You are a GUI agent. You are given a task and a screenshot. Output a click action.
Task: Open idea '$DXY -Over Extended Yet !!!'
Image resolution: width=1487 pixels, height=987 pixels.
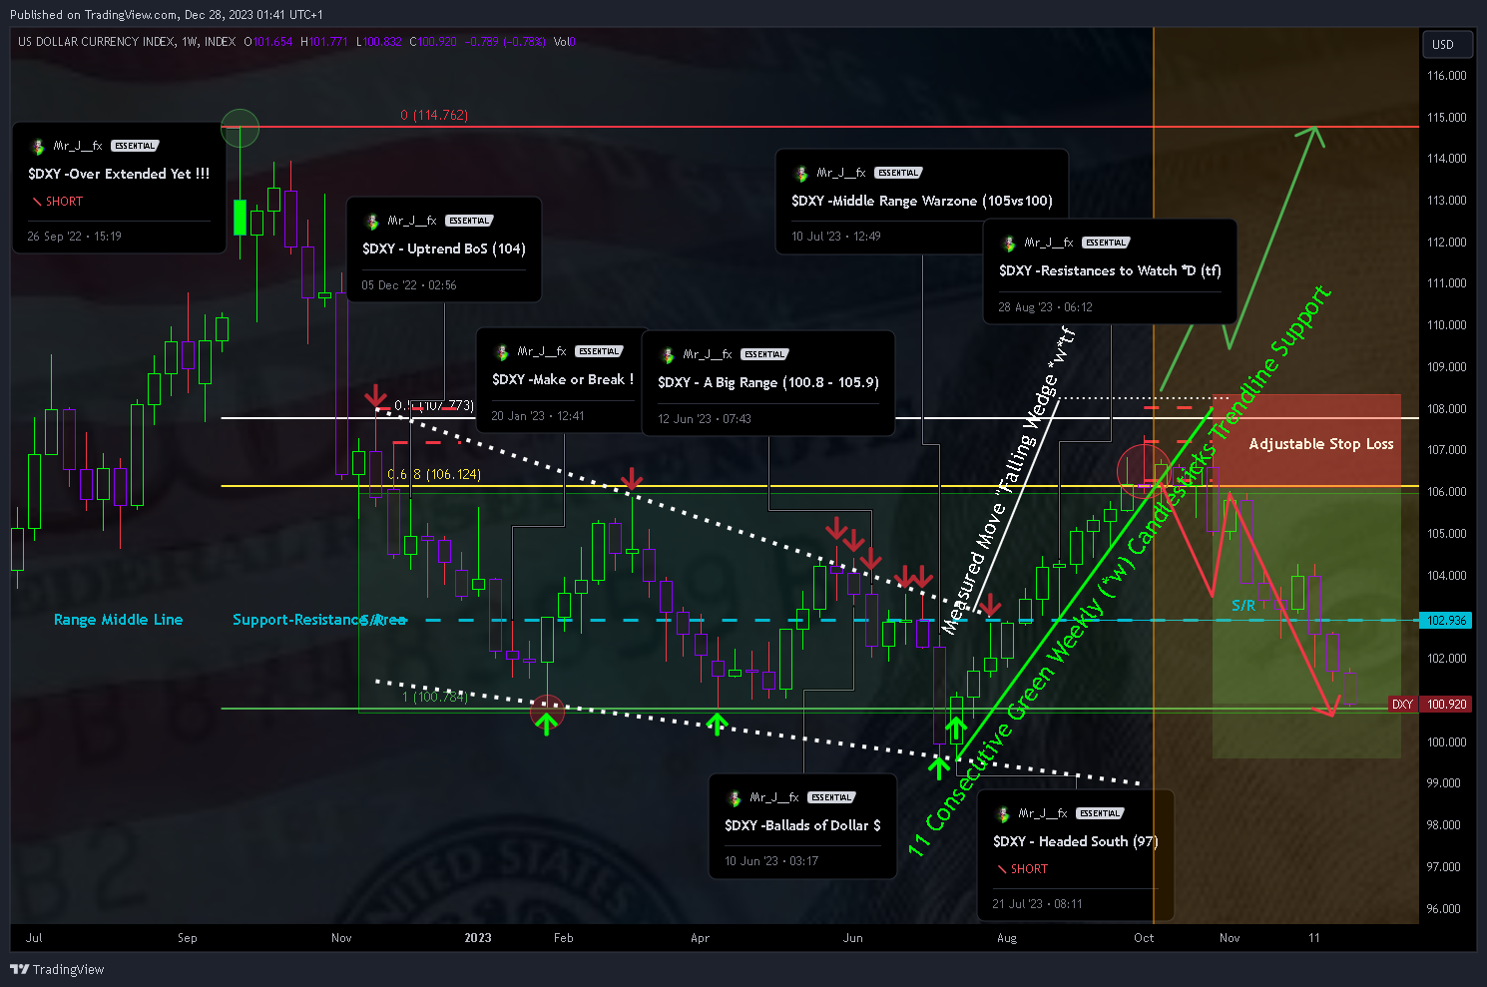[119, 174]
